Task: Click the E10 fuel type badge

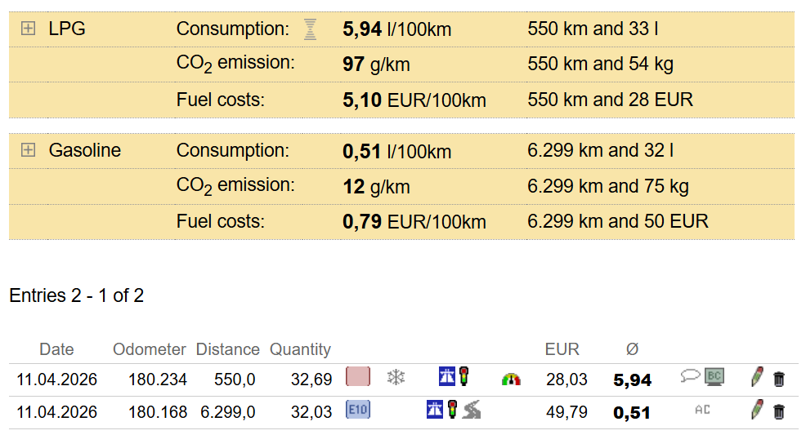Action: pos(358,410)
